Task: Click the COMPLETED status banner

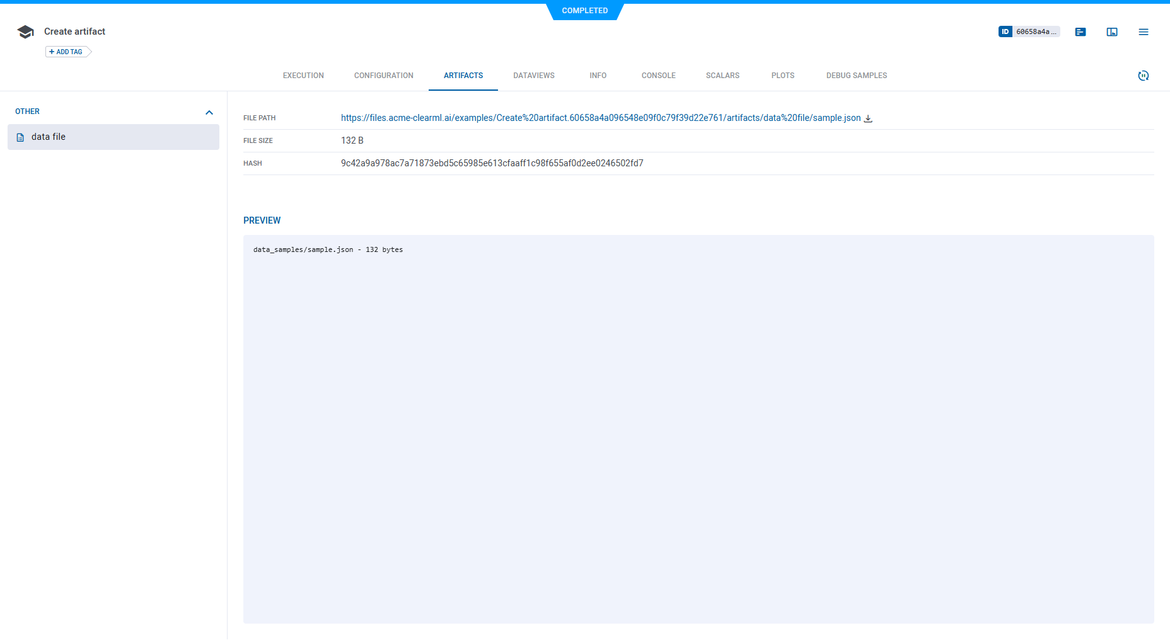Action: 585,10
